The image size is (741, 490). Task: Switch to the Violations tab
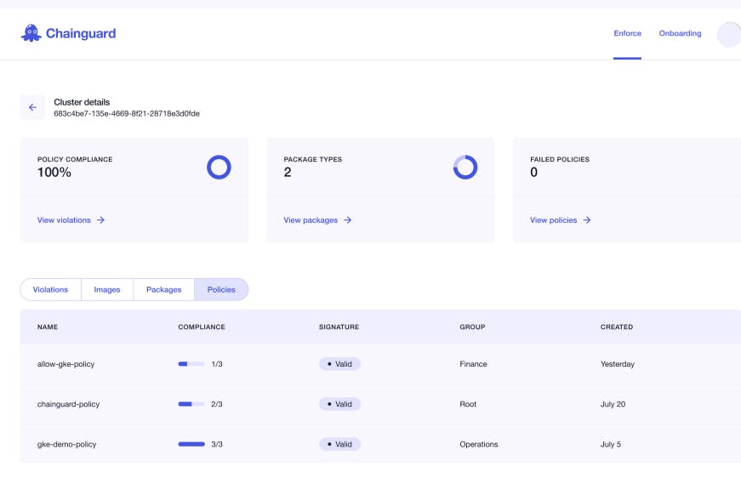pos(50,290)
